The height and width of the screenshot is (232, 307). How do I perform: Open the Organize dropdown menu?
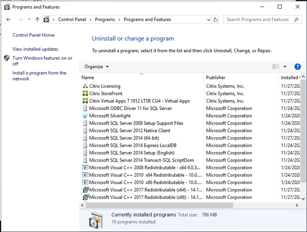(x=97, y=67)
